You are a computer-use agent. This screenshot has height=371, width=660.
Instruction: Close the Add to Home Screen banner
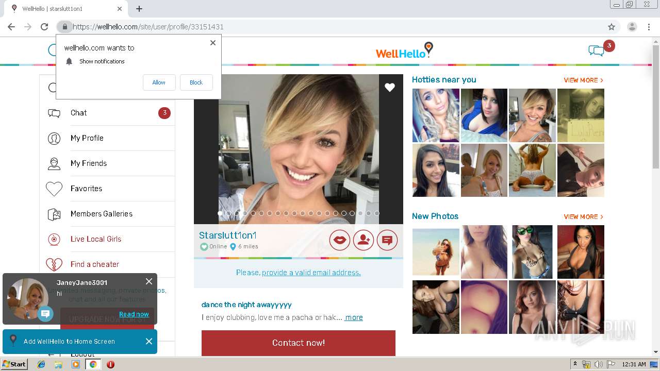pos(149,341)
